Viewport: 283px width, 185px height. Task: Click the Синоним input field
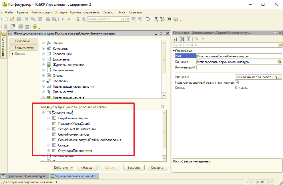(x=237, y=62)
